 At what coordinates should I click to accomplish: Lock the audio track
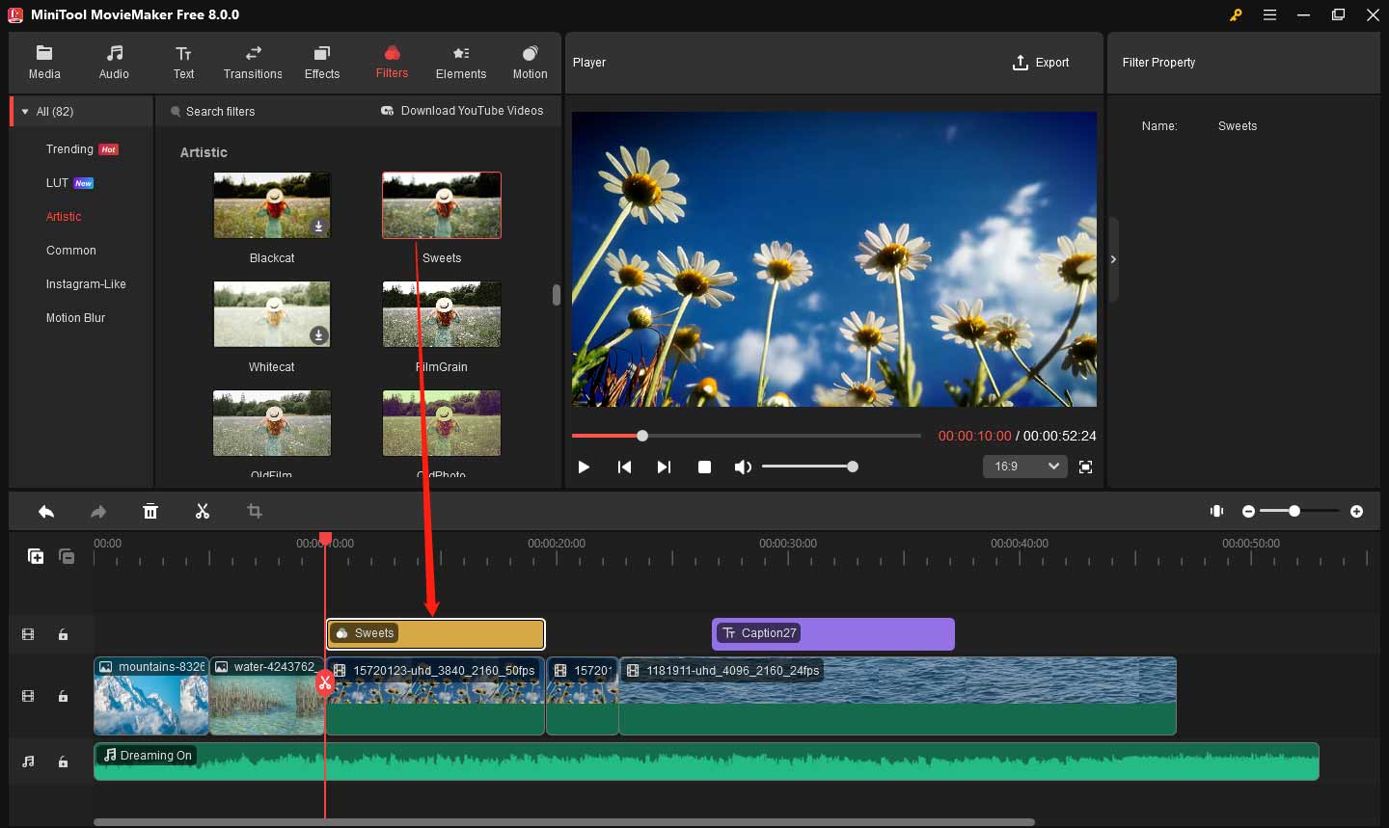click(63, 761)
